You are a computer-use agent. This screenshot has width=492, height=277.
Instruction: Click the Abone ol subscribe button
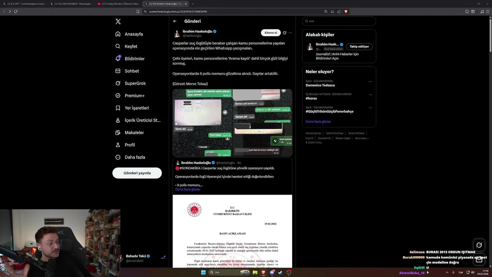[271, 33]
